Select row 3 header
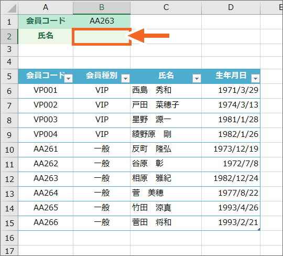 [9, 49]
